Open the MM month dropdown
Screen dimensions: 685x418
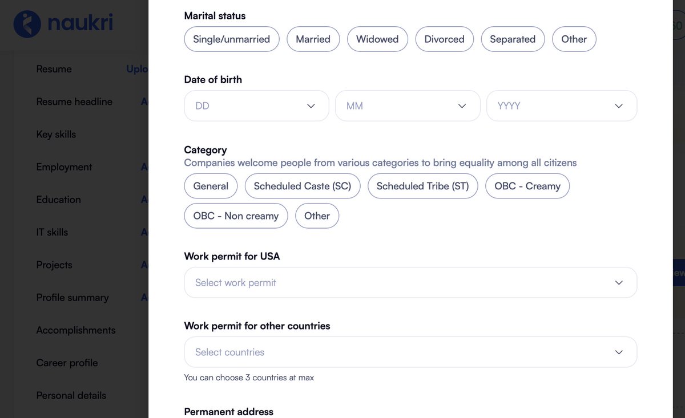[407, 105]
